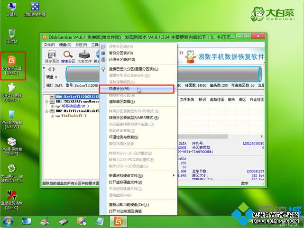Image resolution: width=304 pixels, height=228 pixels.
Task: Select RD1 TOSHIBA TransMemory tree item
Action: pos(77,101)
